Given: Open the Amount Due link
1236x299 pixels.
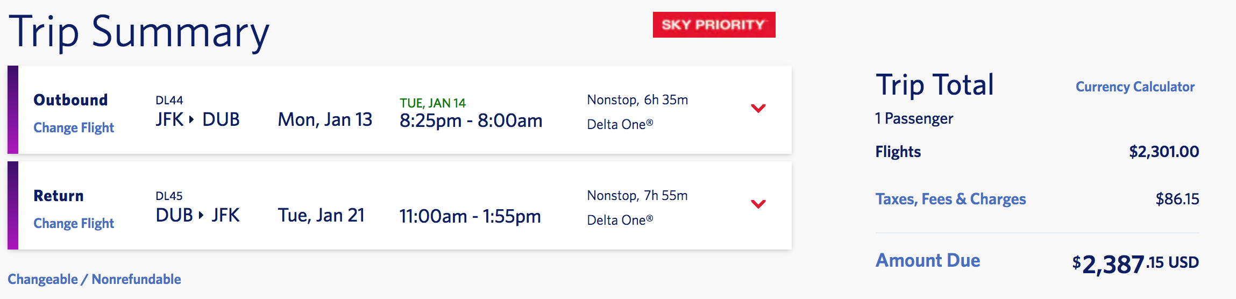Looking at the screenshot, I should (928, 260).
